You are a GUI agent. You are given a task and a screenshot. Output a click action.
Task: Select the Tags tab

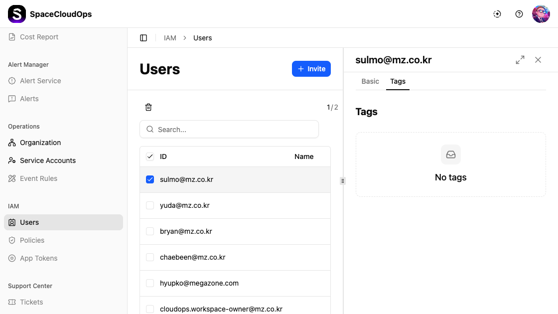point(398,81)
